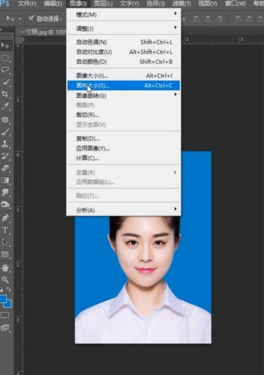Toggle the 自动选择 checkbox

tap(31, 18)
